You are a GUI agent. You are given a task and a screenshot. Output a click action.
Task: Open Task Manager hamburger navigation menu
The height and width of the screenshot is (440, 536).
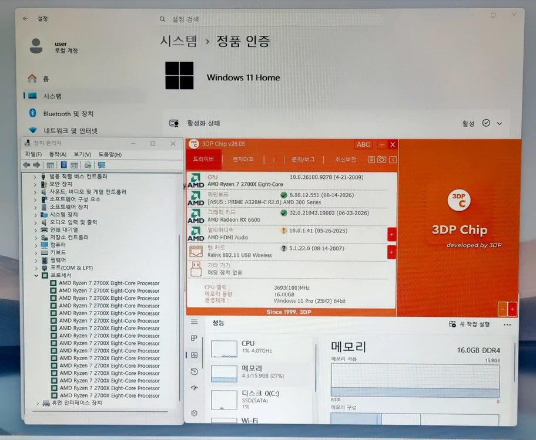(194, 322)
